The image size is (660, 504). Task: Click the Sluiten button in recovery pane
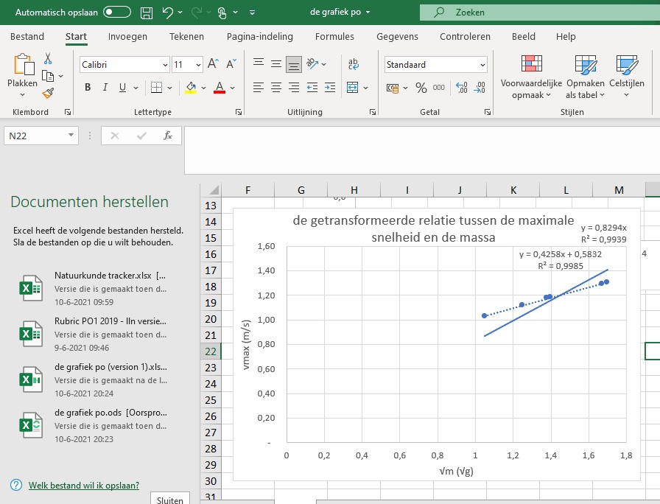[170, 499]
